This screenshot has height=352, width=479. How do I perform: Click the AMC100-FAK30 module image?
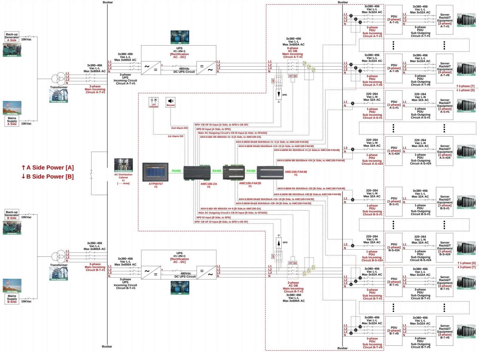(234, 173)
